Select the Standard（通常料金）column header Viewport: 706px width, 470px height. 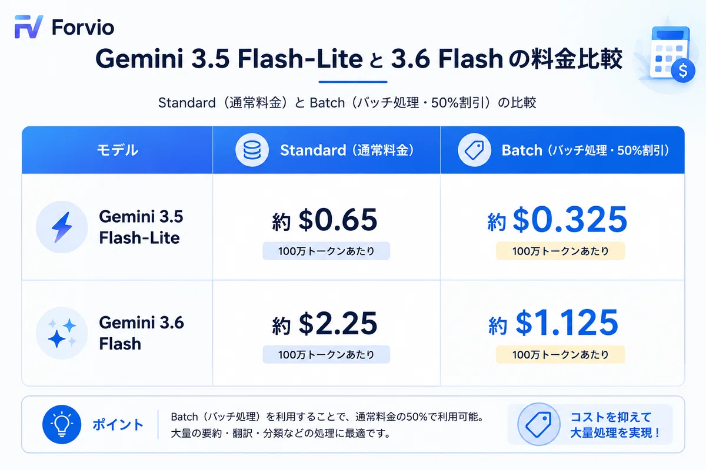click(327, 150)
